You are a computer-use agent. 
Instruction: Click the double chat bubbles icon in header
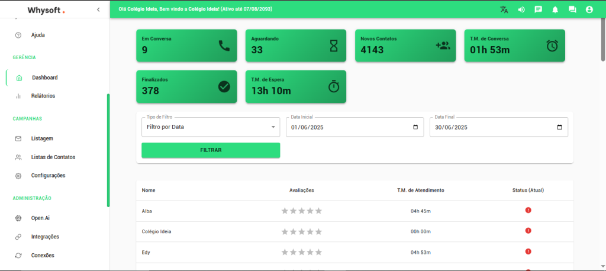pos(572,9)
